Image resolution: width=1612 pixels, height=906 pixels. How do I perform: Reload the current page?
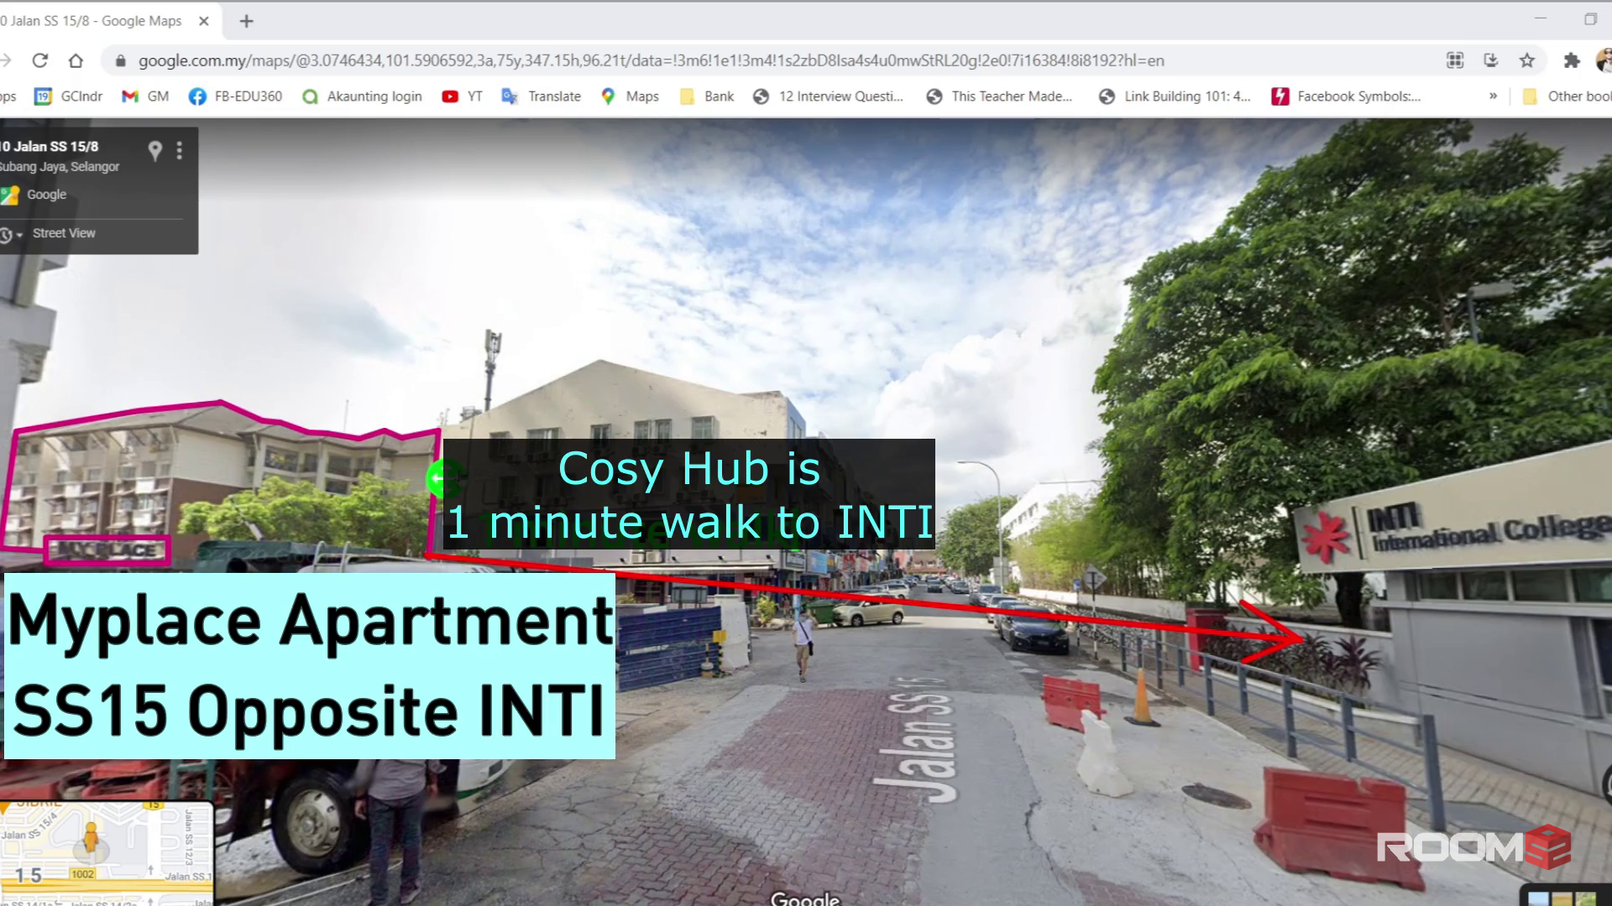click(39, 60)
